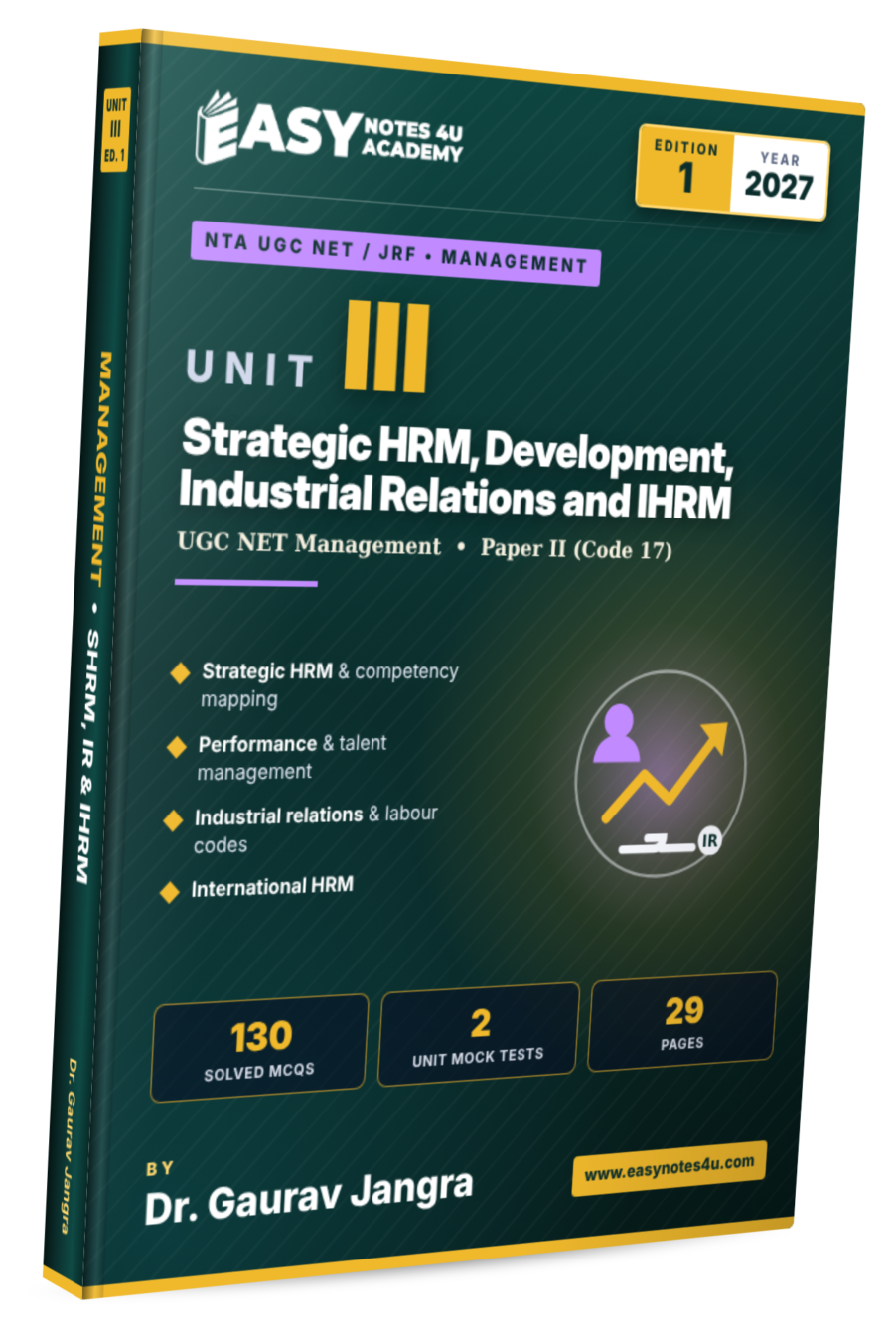Click the SHRM, IR & IHRM spine text

click(88, 756)
